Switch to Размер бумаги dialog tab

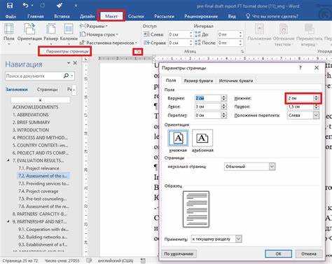tap(198, 81)
